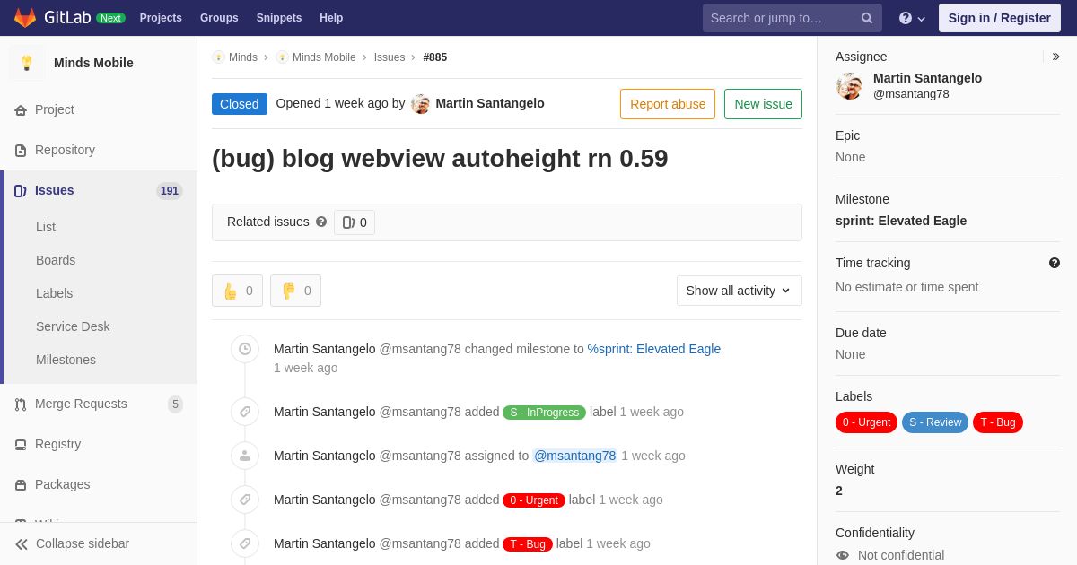
Task: Click the GitLab fox logo
Action: tap(25, 18)
